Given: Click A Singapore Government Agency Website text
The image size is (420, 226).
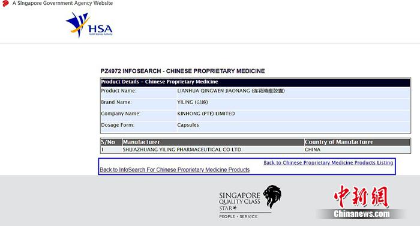Looking at the screenshot, I should (62, 3).
